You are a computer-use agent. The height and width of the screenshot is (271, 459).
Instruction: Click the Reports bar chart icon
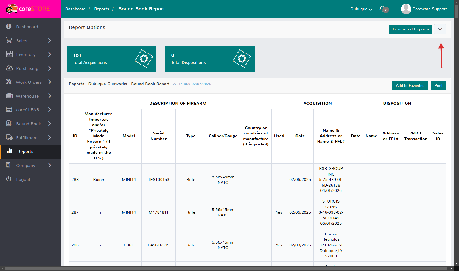[x=10, y=151]
